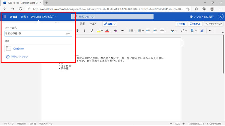The width and height of the screenshot is (225, 126).
Task: Expand the numbered list dropdown
Action: (143, 30)
